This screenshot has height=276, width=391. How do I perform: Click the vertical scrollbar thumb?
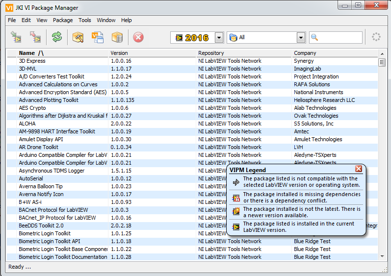point(382,62)
